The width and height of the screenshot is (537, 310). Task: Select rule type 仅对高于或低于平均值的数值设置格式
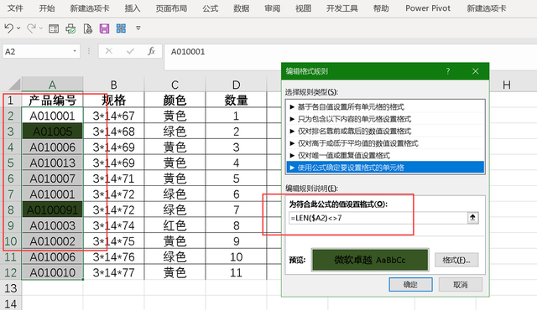pyautogui.click(x=385, y=143)
